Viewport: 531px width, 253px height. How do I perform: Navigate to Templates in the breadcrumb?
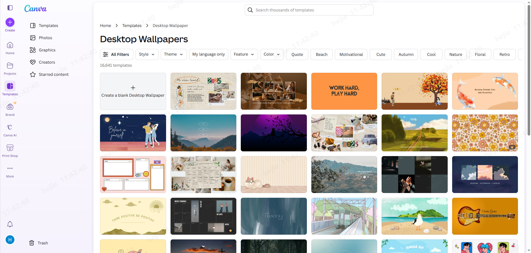(132, 25)
